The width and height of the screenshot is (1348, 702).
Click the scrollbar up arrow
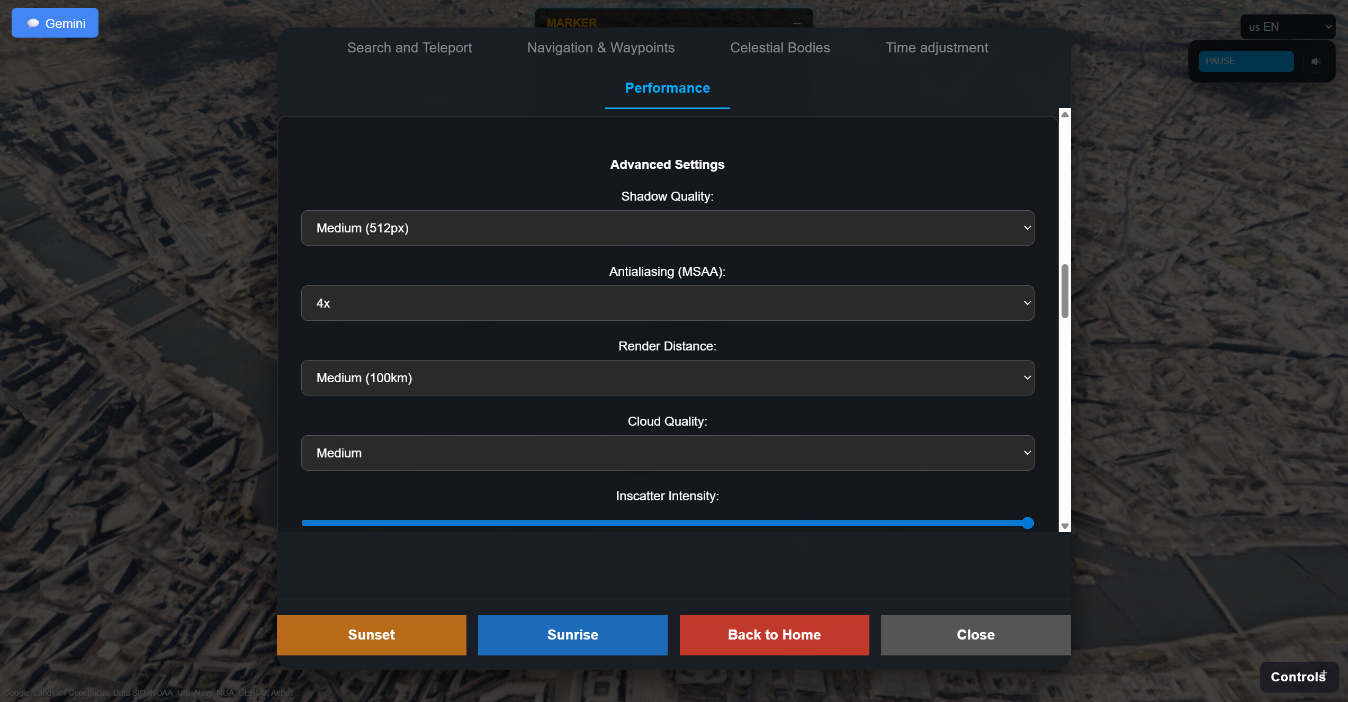click(1064, 114)
